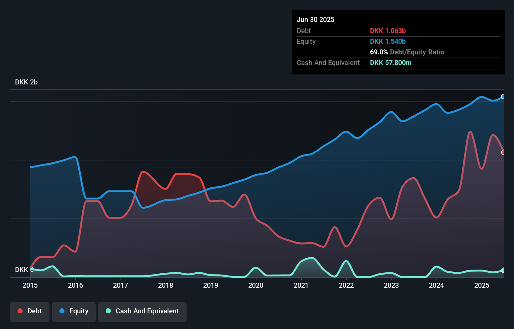Toggle the Debt legend button
Viewport: 514px width, 329px height.
click(30, 311)
